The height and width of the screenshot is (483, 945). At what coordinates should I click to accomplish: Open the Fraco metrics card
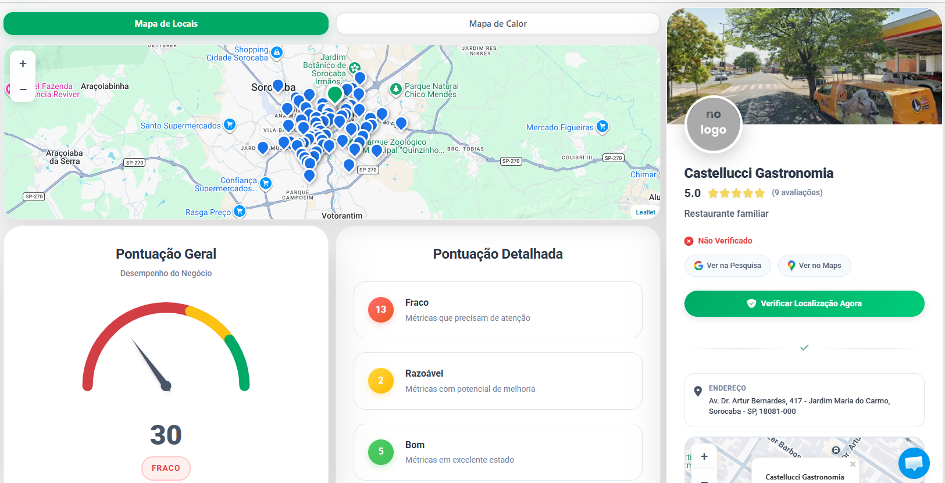[498, 310]
